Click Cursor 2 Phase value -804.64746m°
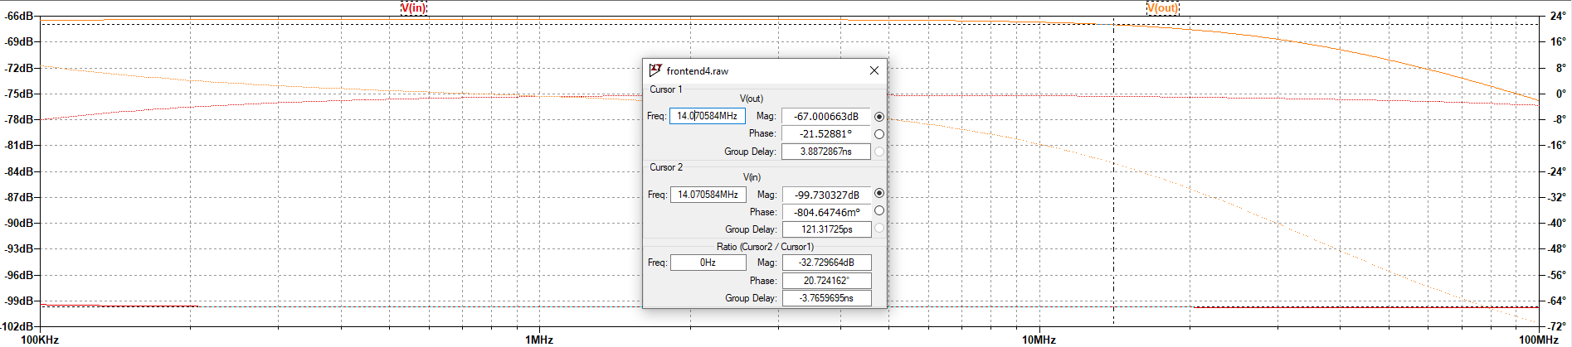Viewport: 1572px width, 347px height. pos(827,213)
